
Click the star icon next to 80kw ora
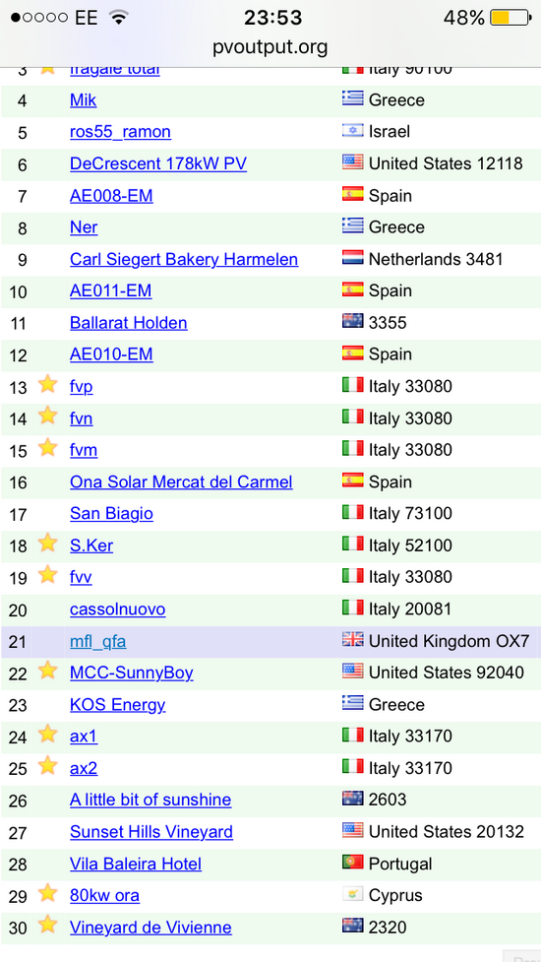tap(47, 893)
